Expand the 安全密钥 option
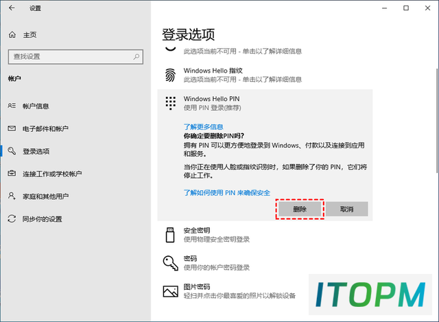 pyautogui.click(x=265, y=235)
